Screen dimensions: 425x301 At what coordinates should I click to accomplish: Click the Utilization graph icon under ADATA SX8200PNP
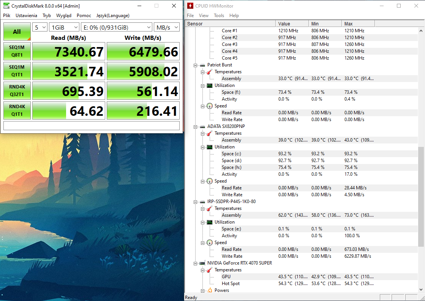click(x=210, y=147)
